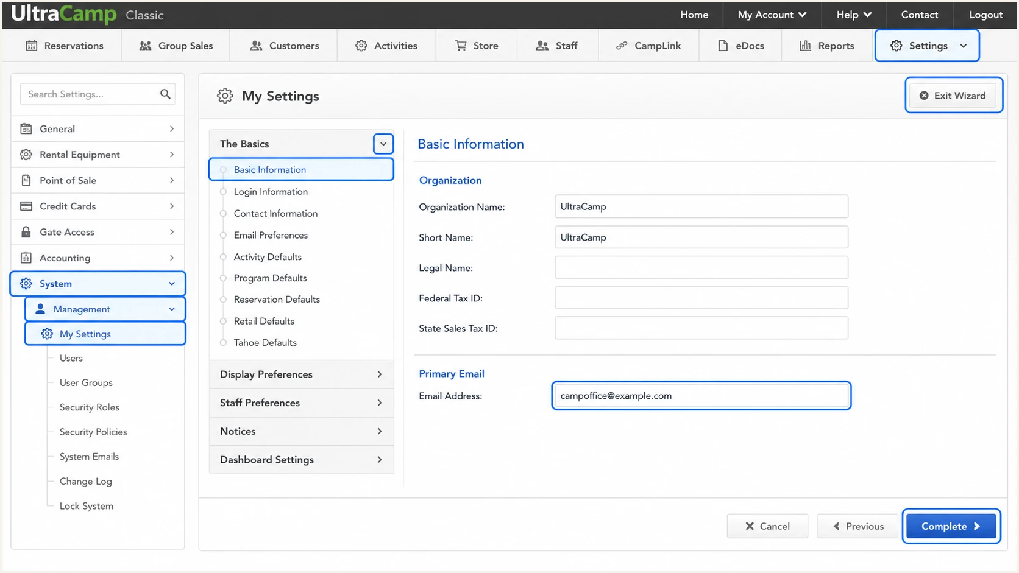This screenshot has width=1019, height=573.
Task: Click the gear icon beside My Settings heading
Action: (225, 96)
